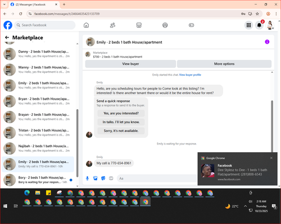Open Brayan's 2 beds 1 bath conversation
281x224 pixels.
click(x=38, y=116)
